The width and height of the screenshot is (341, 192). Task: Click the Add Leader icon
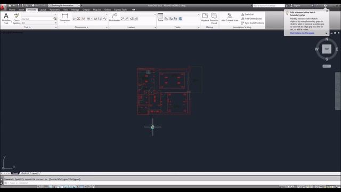[123, 19]
